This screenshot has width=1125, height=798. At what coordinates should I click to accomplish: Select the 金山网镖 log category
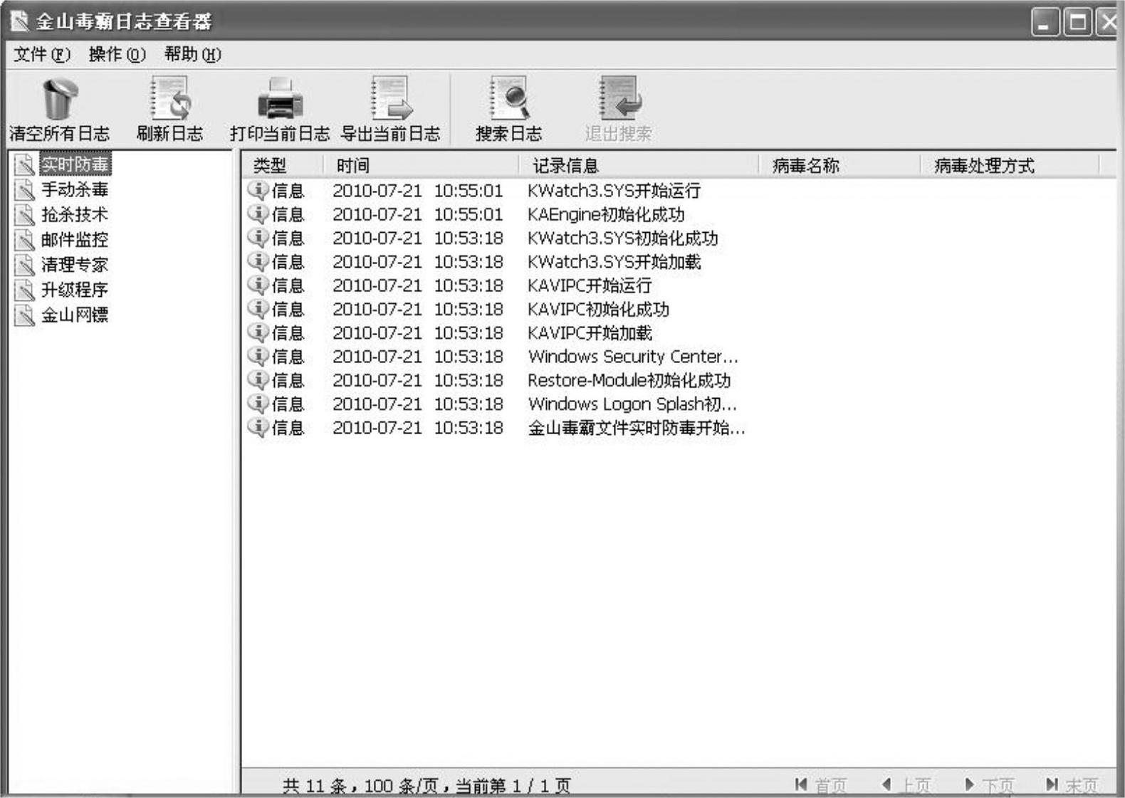click(x=75, y=315)
